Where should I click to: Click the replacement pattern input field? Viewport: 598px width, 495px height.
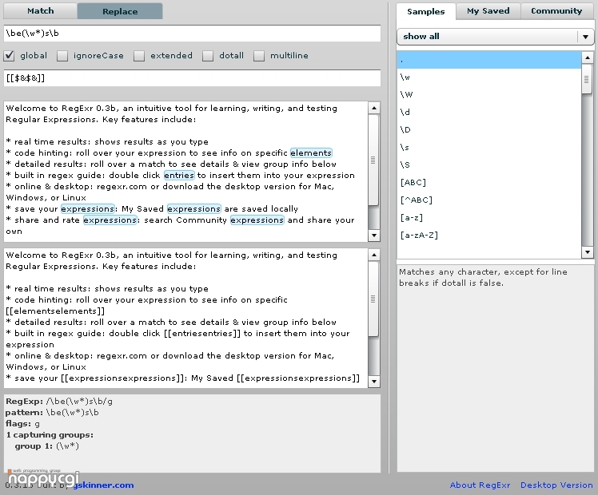pos(192,78)
